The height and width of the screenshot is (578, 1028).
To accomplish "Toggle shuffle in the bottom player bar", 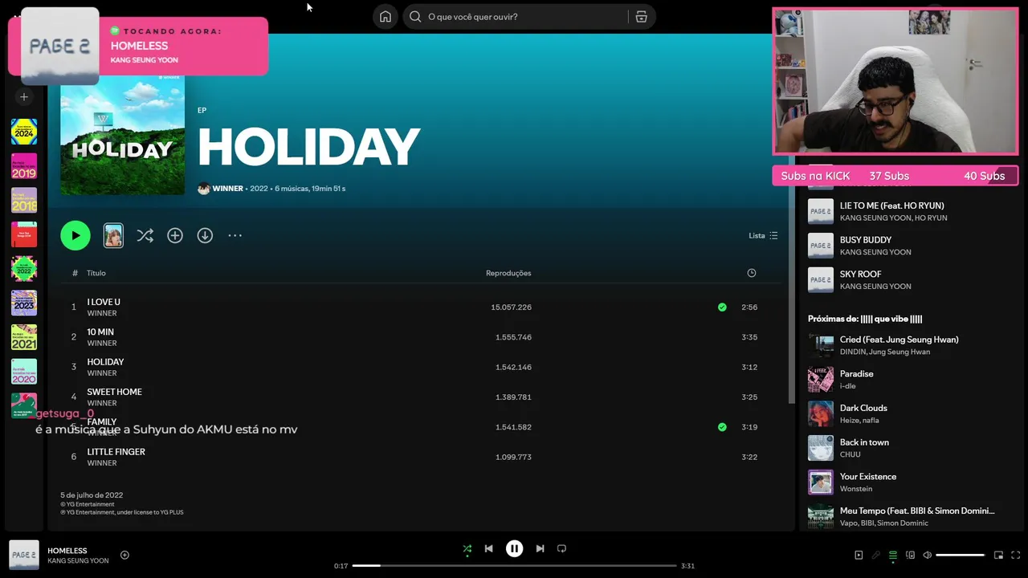I will [x=467, y=549].
